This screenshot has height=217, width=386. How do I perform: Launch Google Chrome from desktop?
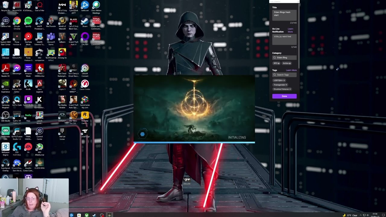coord(17,23)
